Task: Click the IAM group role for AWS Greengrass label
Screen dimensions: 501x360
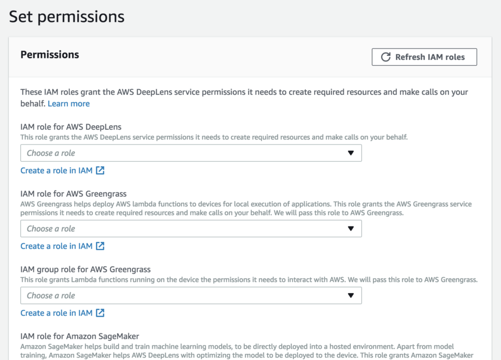Action: point(86,269)
